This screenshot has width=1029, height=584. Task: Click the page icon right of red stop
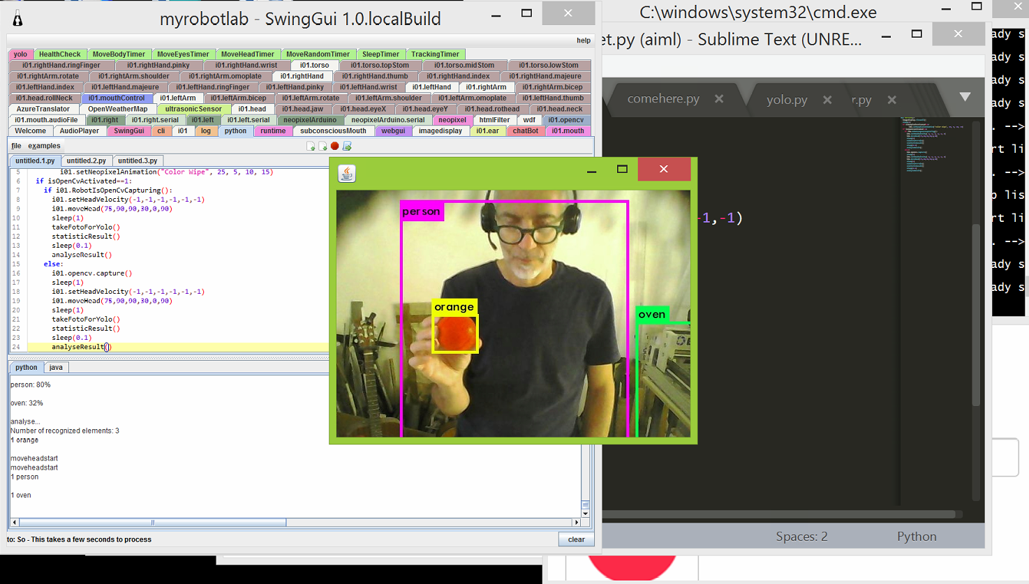point(347,146)
